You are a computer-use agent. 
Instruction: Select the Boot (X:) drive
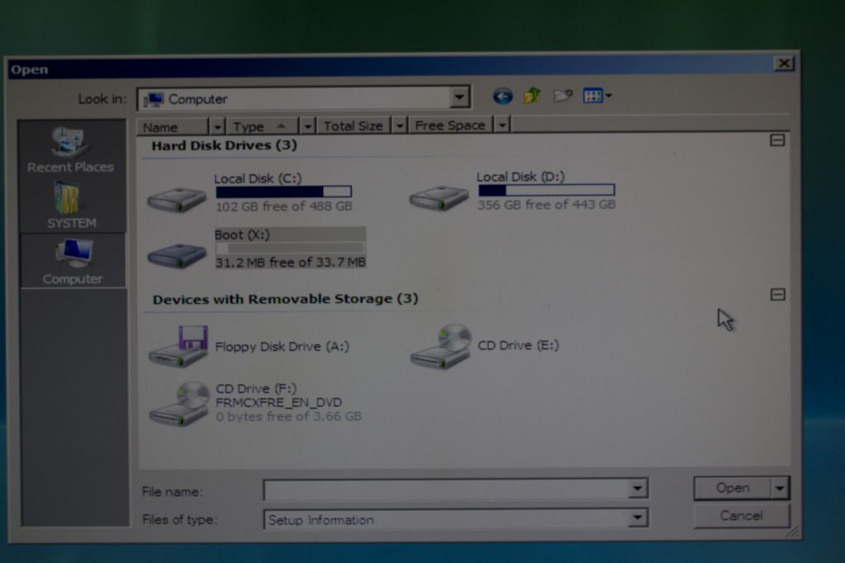point(177,252)
